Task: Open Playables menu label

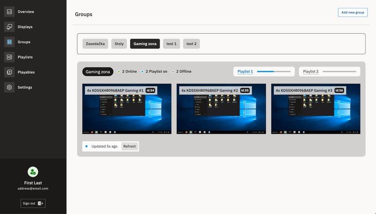Action: click(x=26, y=72)
